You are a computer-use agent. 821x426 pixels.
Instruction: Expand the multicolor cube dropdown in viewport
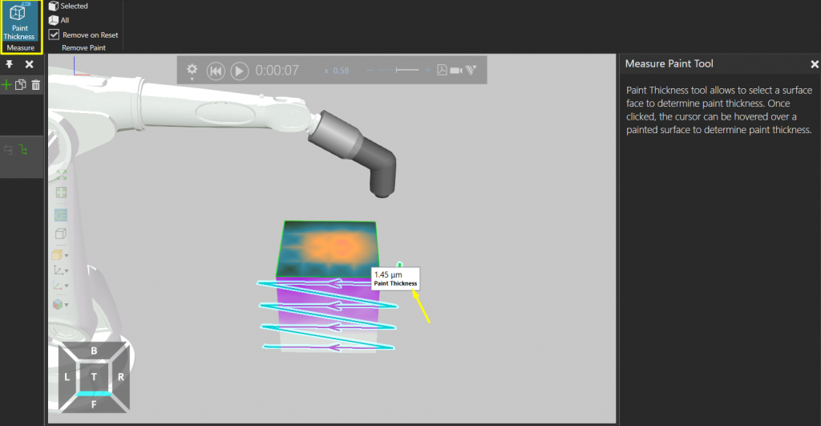click(x=60, y=304)
